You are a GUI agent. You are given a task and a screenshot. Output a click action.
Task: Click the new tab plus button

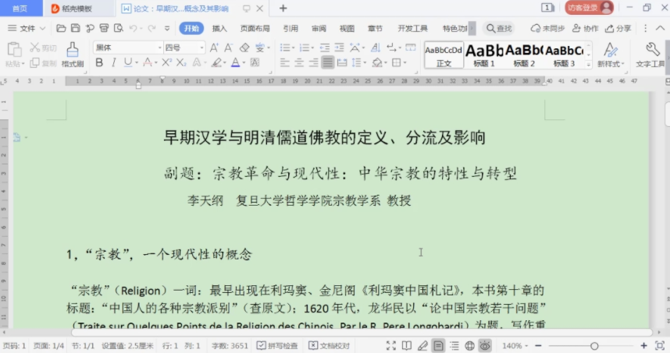click(283, 8)
